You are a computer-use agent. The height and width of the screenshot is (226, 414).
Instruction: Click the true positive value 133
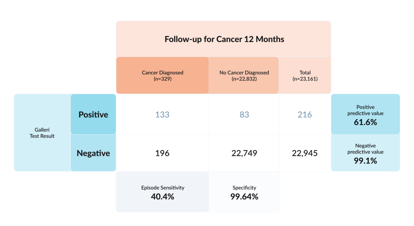[163, 115]
